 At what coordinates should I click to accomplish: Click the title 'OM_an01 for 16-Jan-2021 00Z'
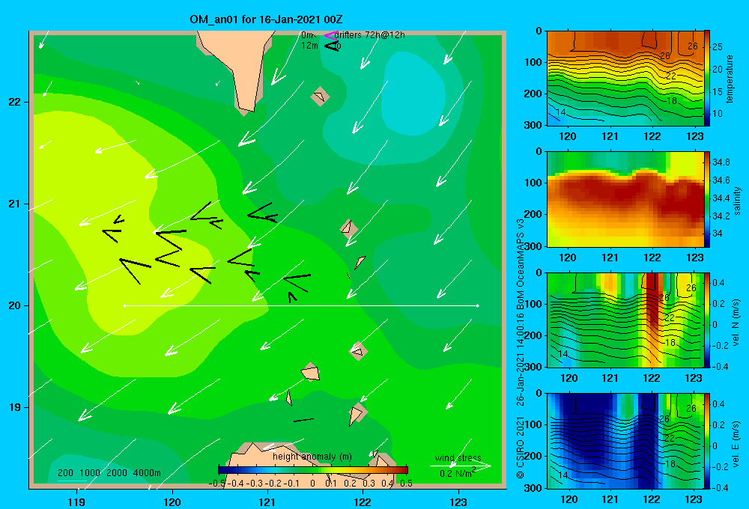pyautogui.click(x=266, y=19)
